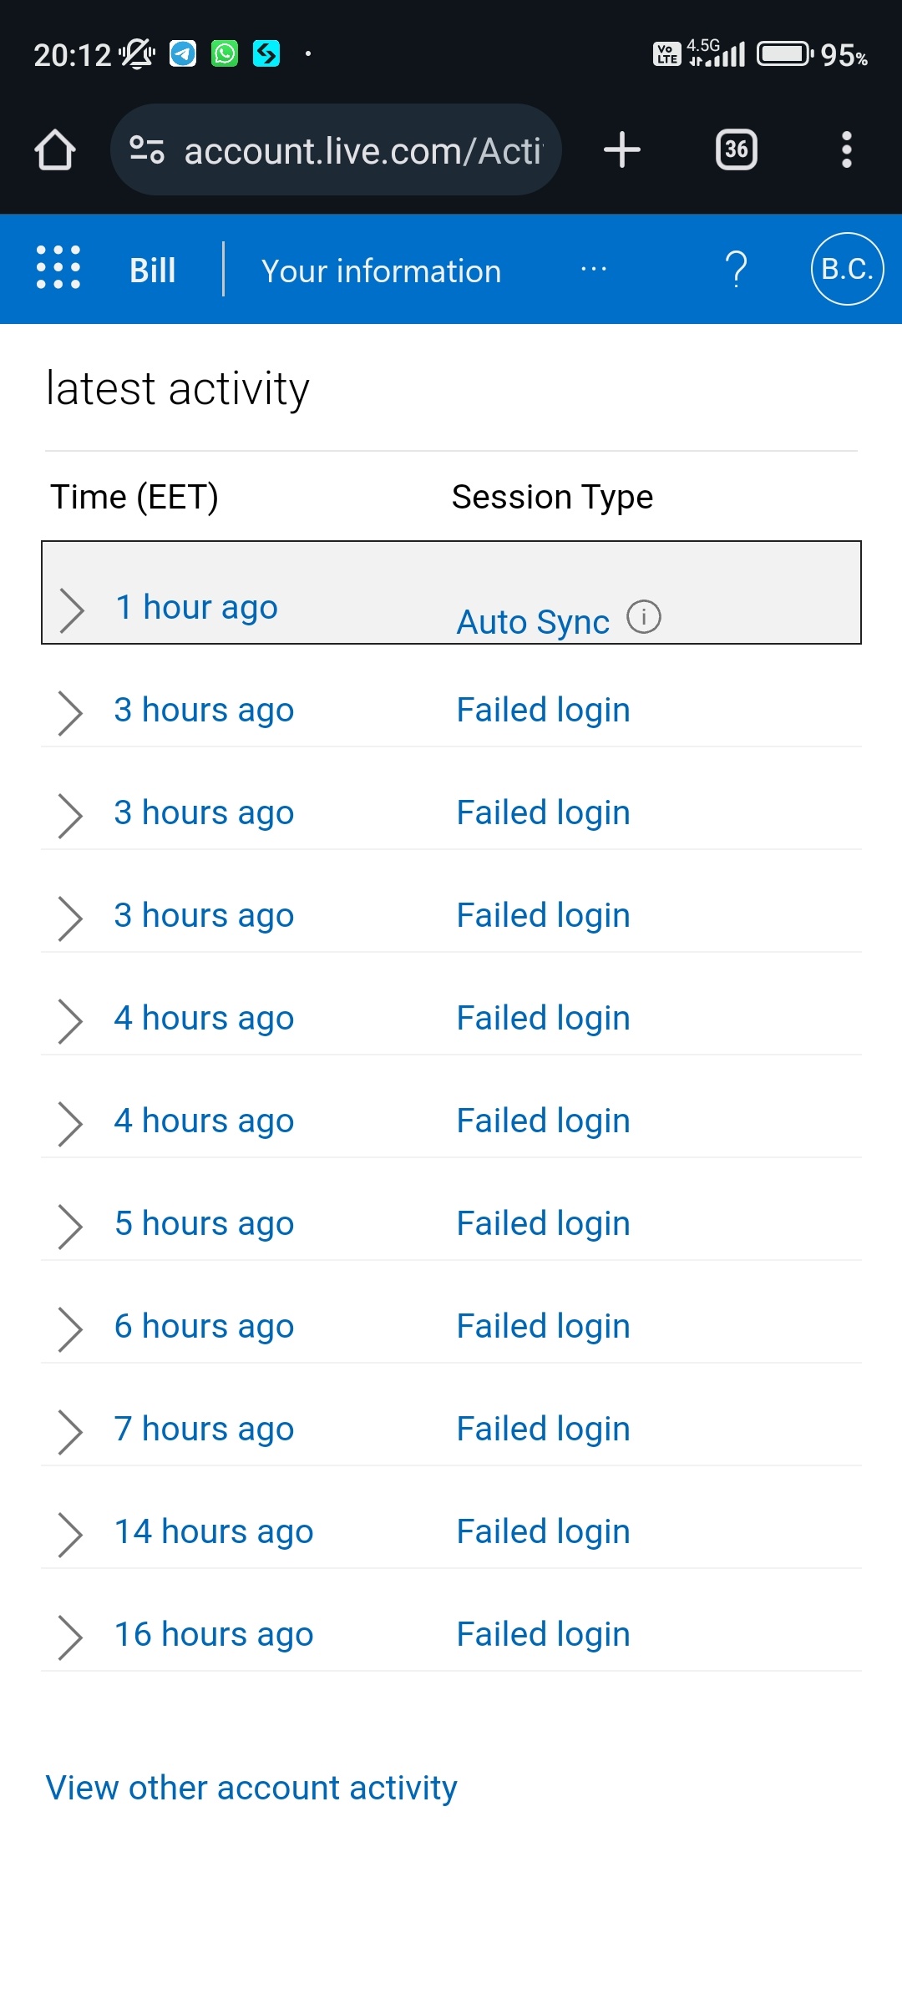
Task: Click the help question mark icon
Action: point(736,269)
